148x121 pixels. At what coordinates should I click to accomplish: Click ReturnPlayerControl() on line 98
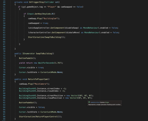coord(48,117)
